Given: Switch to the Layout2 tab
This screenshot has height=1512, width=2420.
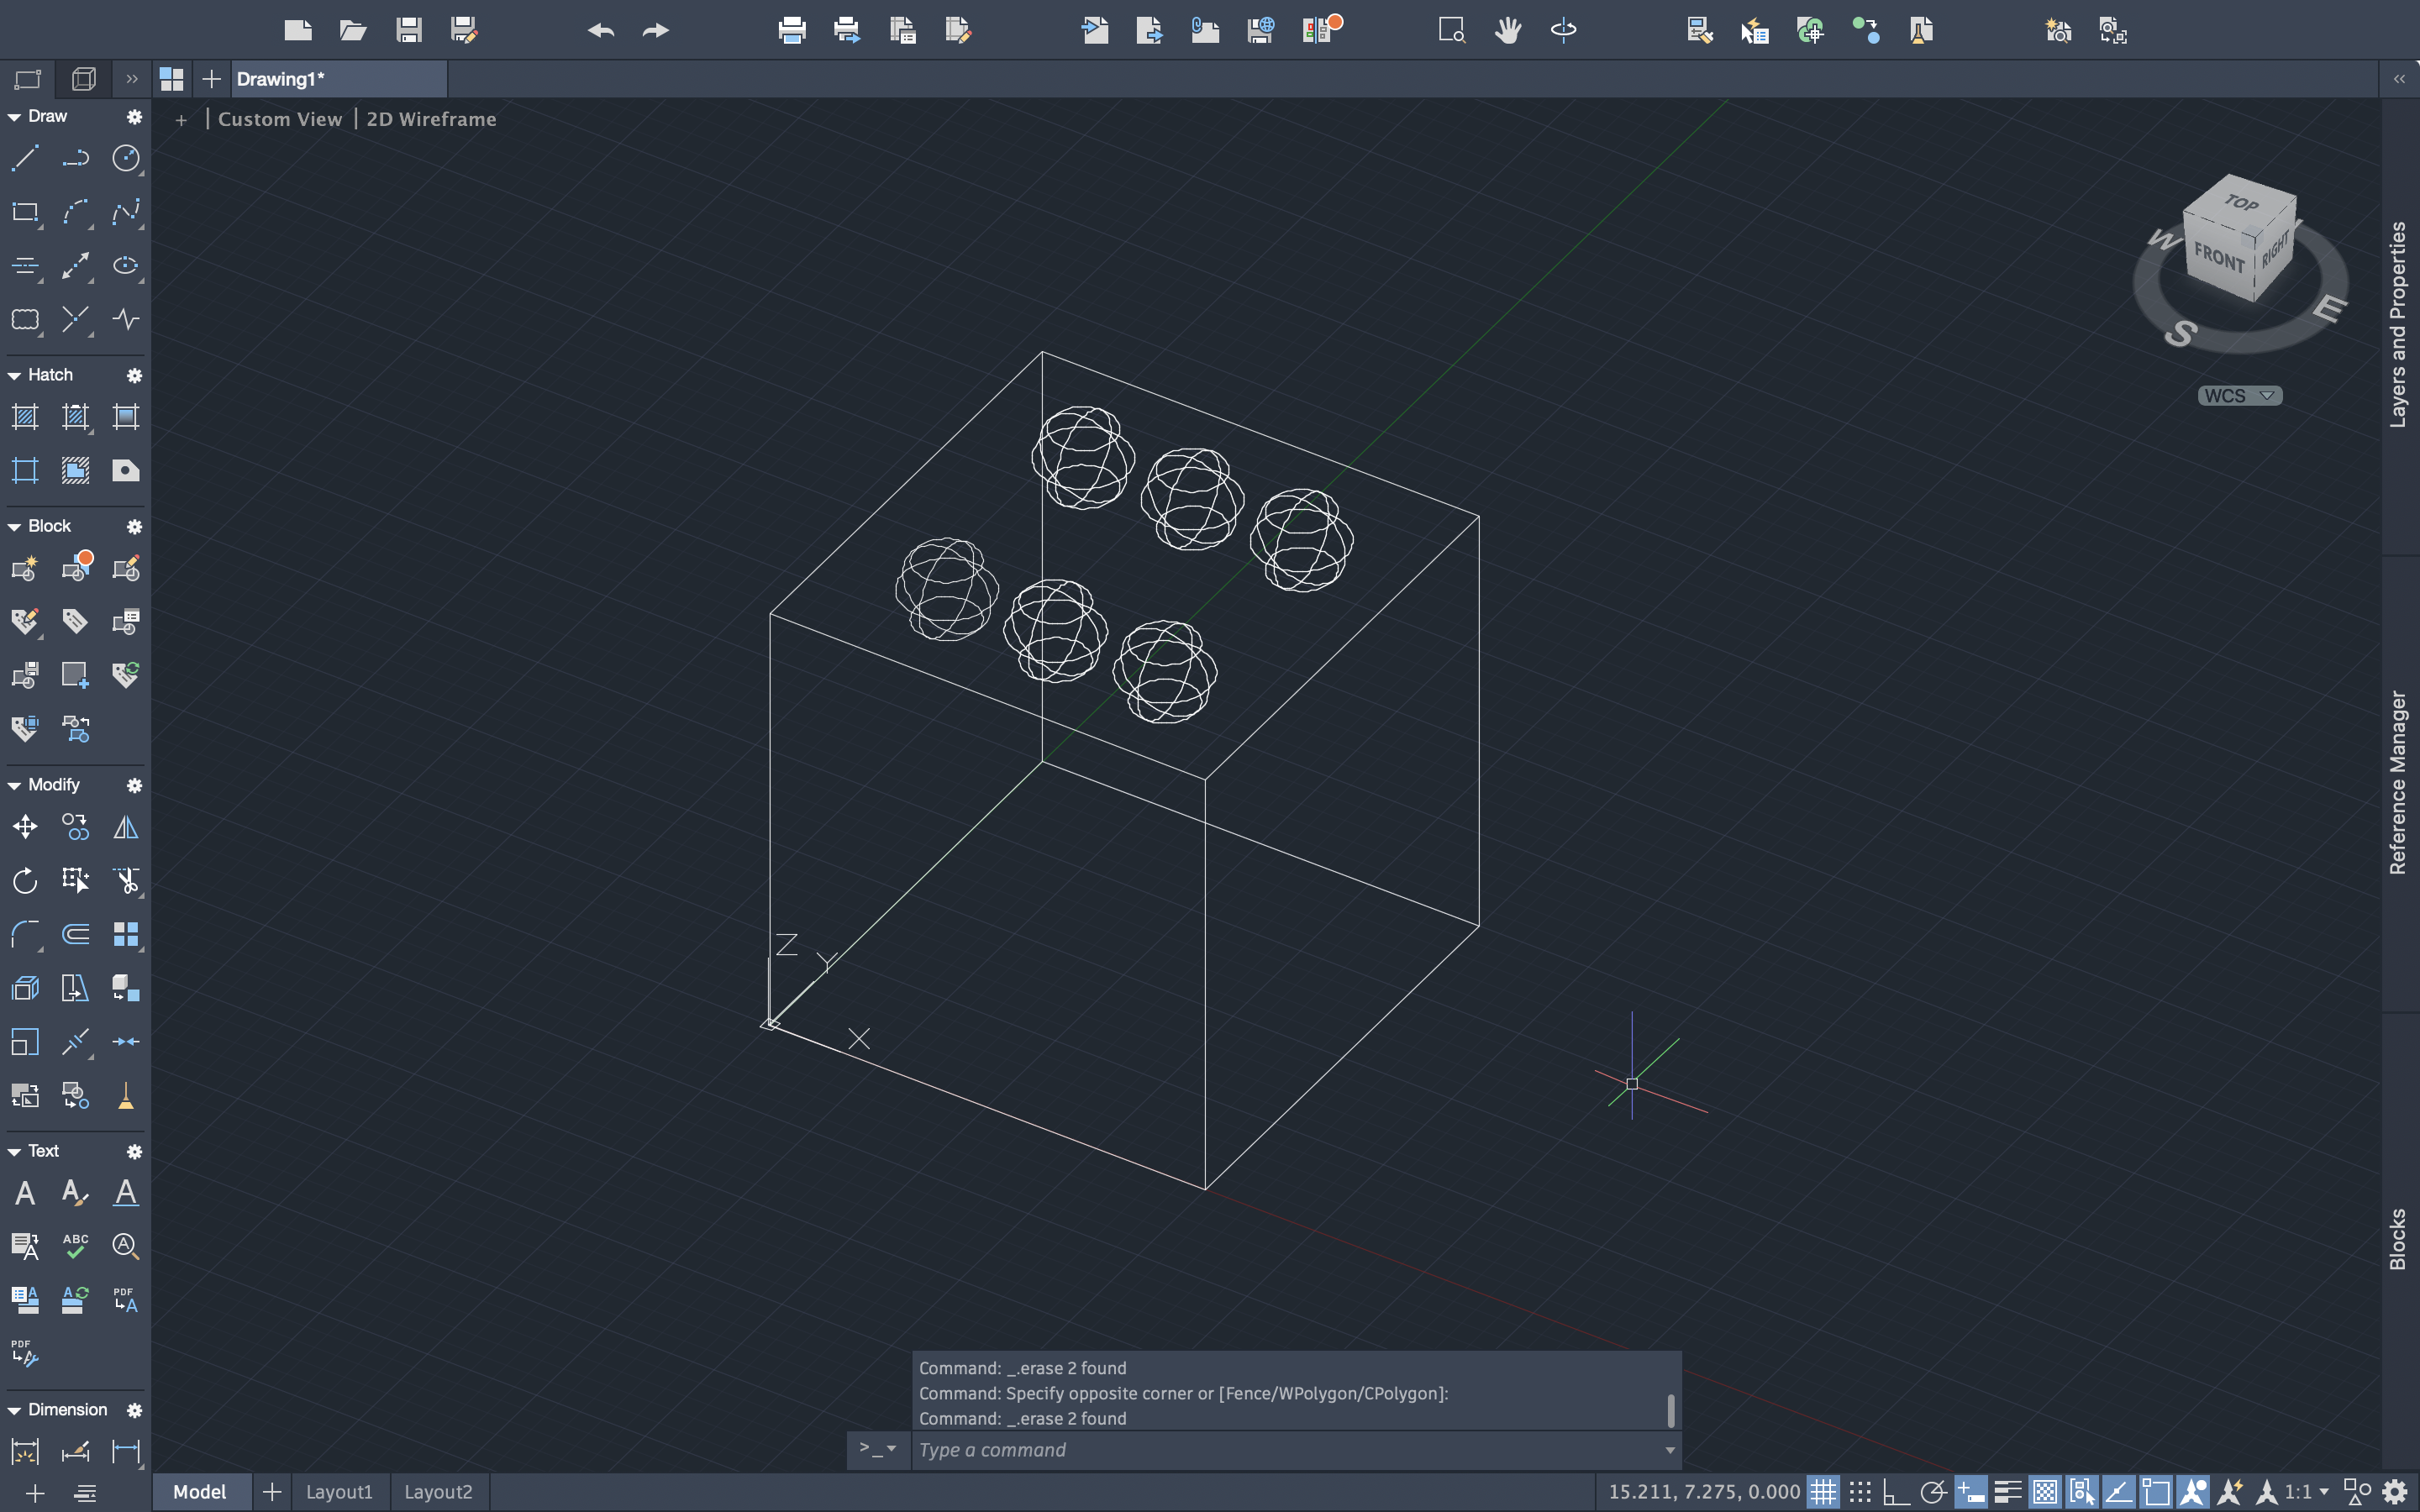Looking at the screenshot, I should pyautogui.click(x=438, y=1492).
